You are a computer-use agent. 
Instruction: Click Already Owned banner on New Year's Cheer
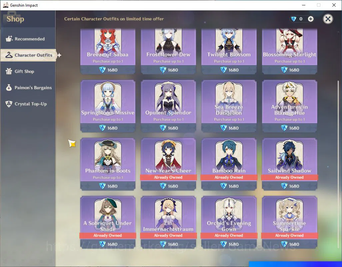click(168, 177)
